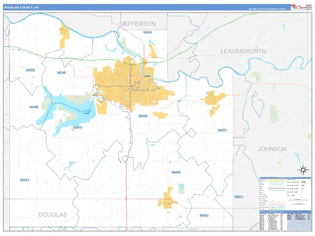Click ZIP code label 66025
The height and width of the screenshot is (236, 315).
222,130
